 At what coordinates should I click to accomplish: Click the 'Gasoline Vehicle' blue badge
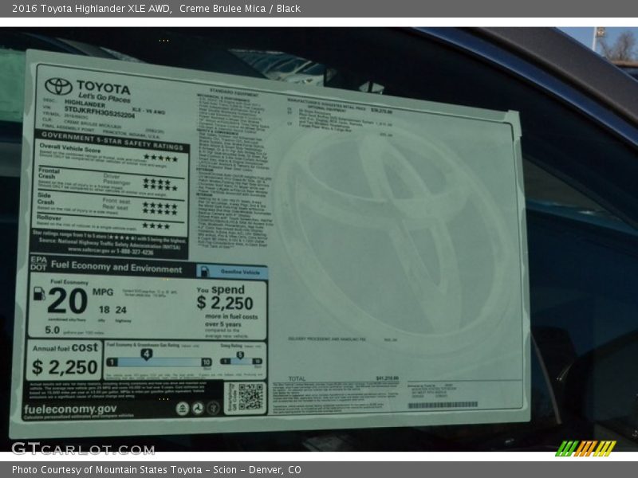pyautogui.click(x=232, y=271)
